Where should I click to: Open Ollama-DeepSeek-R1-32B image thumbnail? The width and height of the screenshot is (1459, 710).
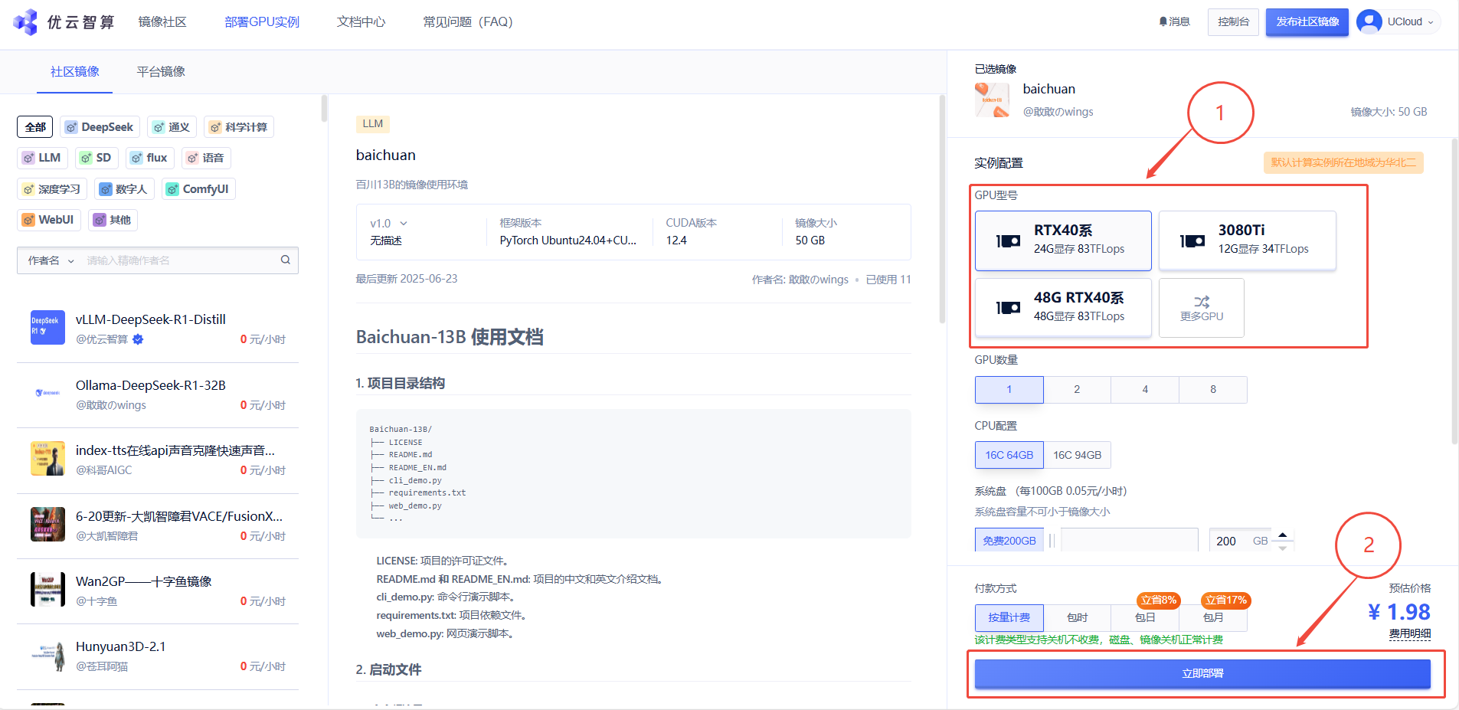(47, 393)
